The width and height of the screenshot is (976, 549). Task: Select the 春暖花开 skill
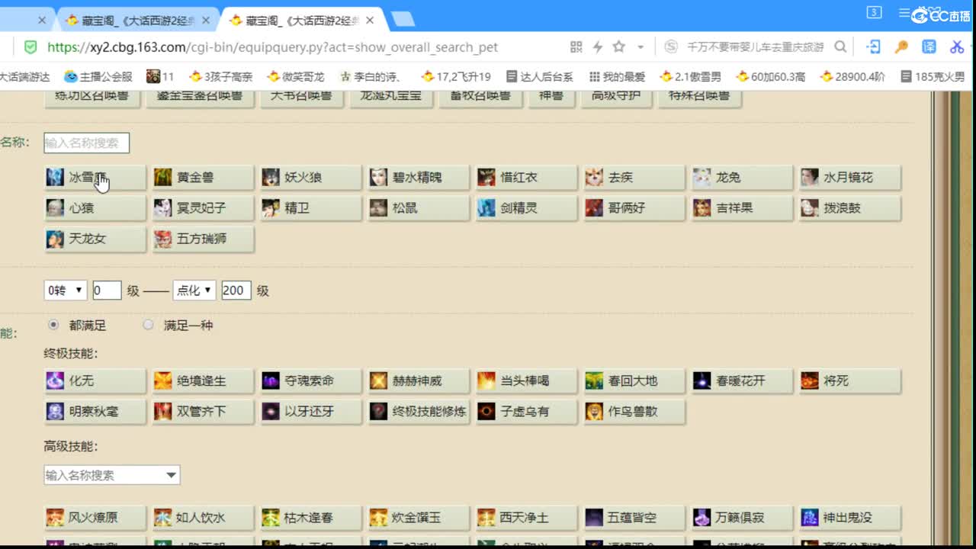click(742, 380)
